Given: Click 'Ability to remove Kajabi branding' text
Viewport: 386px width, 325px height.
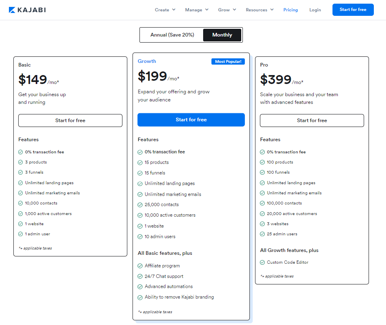Looking at the screenshot, I should [179, 297].
